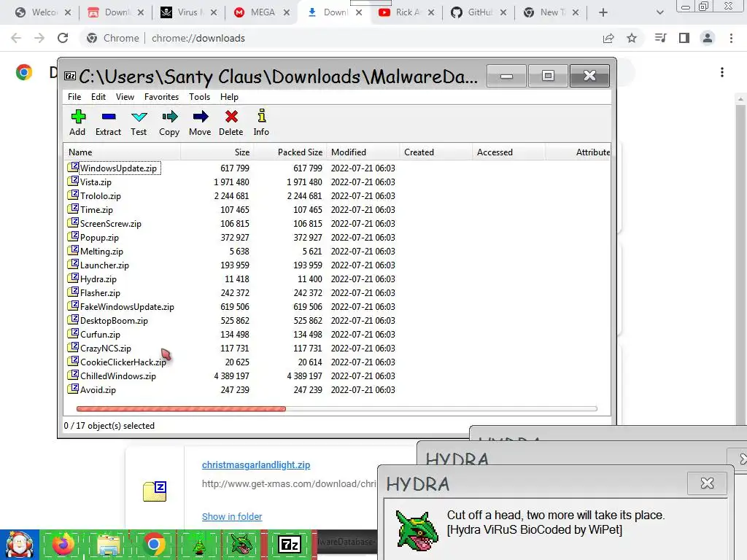747x560 pixels.
Task: Click the zip file icon in downloads
Action: coord(155,491)
